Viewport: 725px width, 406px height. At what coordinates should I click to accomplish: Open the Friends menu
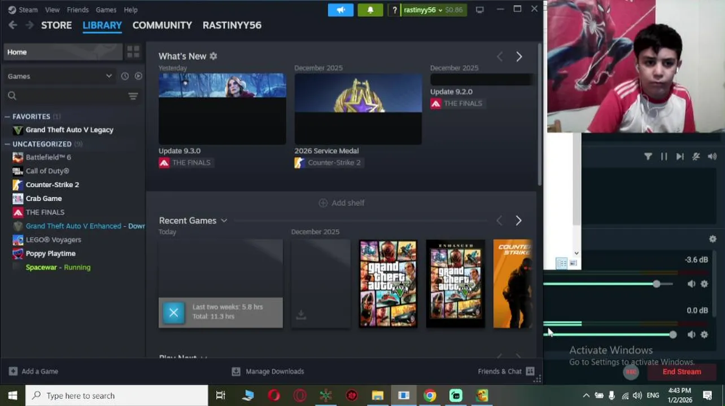(x=78, y=10)
